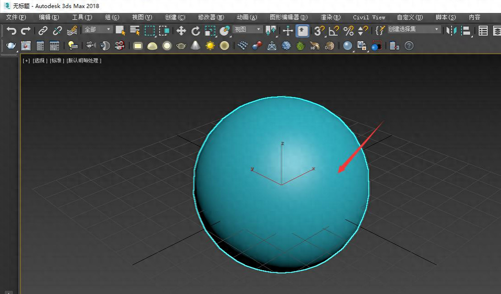Click the camera creation icon
The width and height of the screenshot is (501, 294).
[x=90, y=45]
